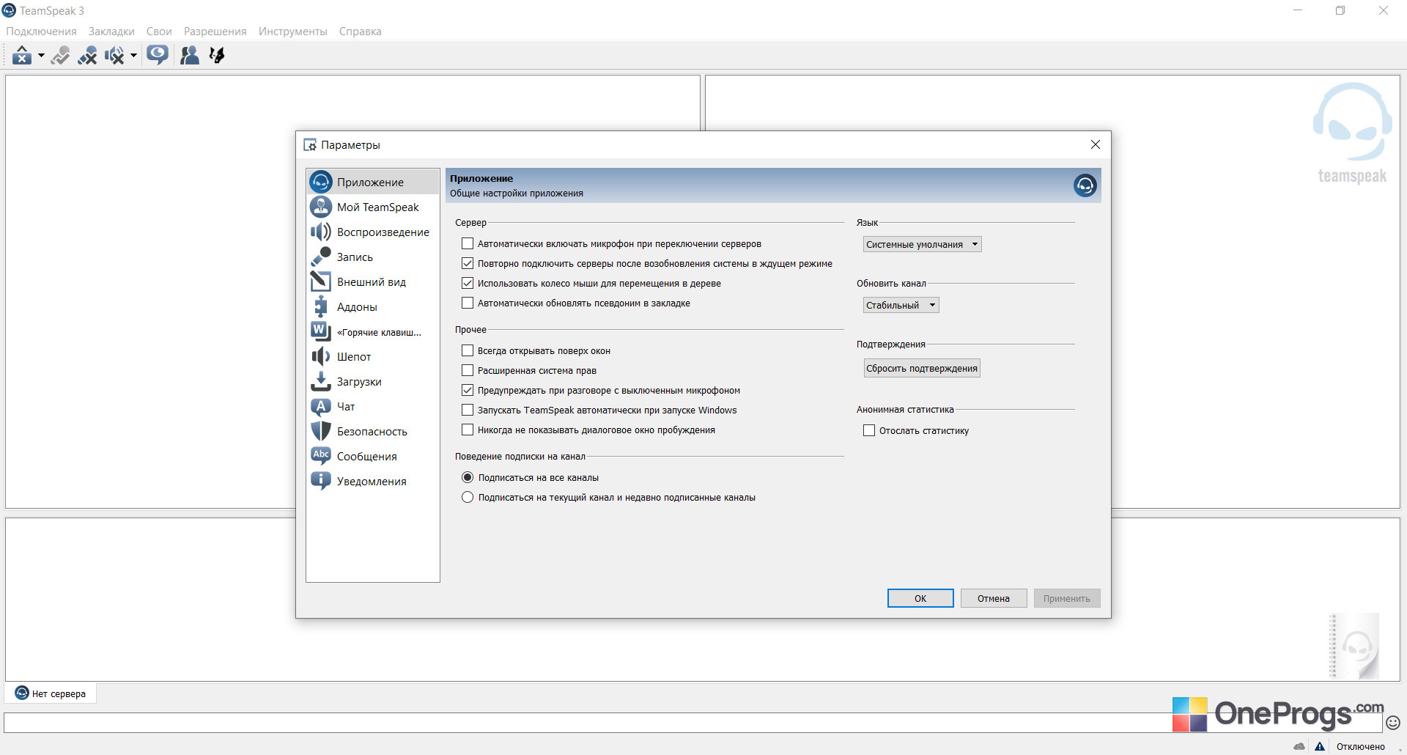Open the Сообщения settings section
Screen dimensions: 1407x755
pos(373,456)
